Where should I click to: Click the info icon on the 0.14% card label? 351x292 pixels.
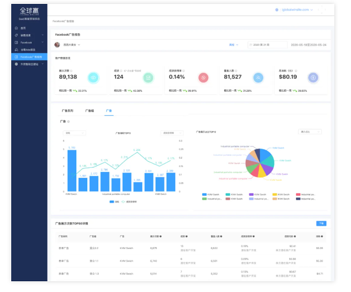pos(184,71)
